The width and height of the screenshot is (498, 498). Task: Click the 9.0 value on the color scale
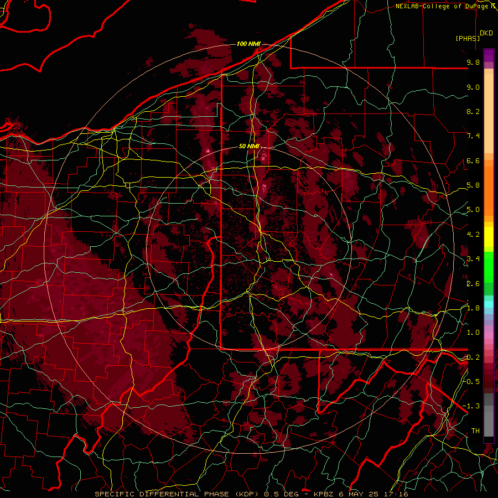(x=473, y=87)
